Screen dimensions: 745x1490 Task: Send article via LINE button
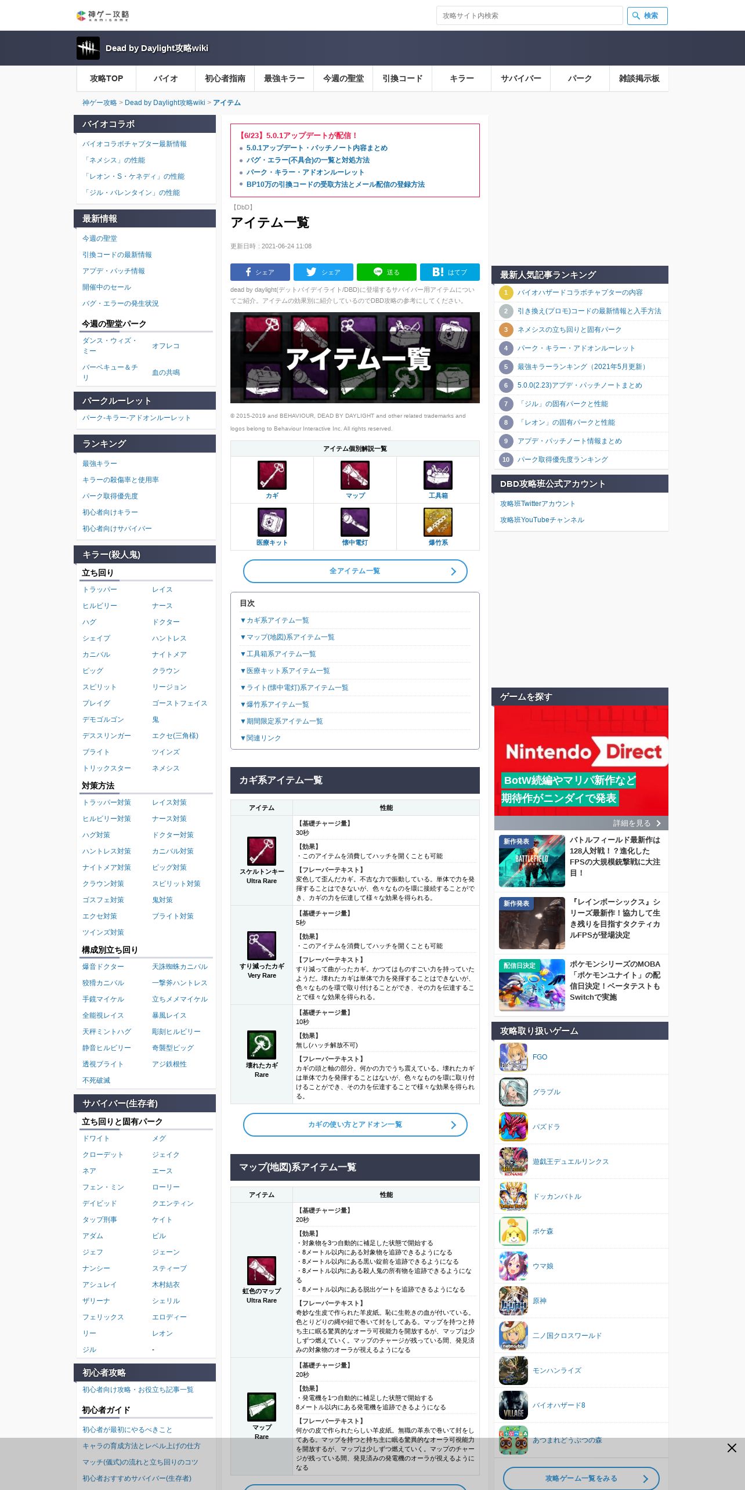pyautogui.click(x=386, y=272)
